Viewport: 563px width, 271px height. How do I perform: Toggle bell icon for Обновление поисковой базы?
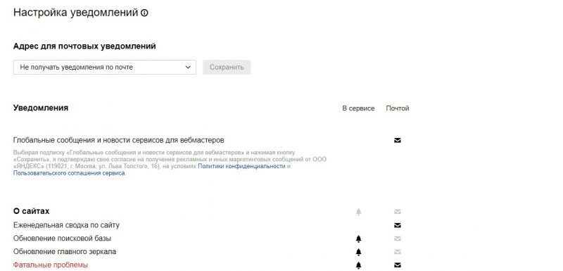pyautogui.click(x=358, y=239)
